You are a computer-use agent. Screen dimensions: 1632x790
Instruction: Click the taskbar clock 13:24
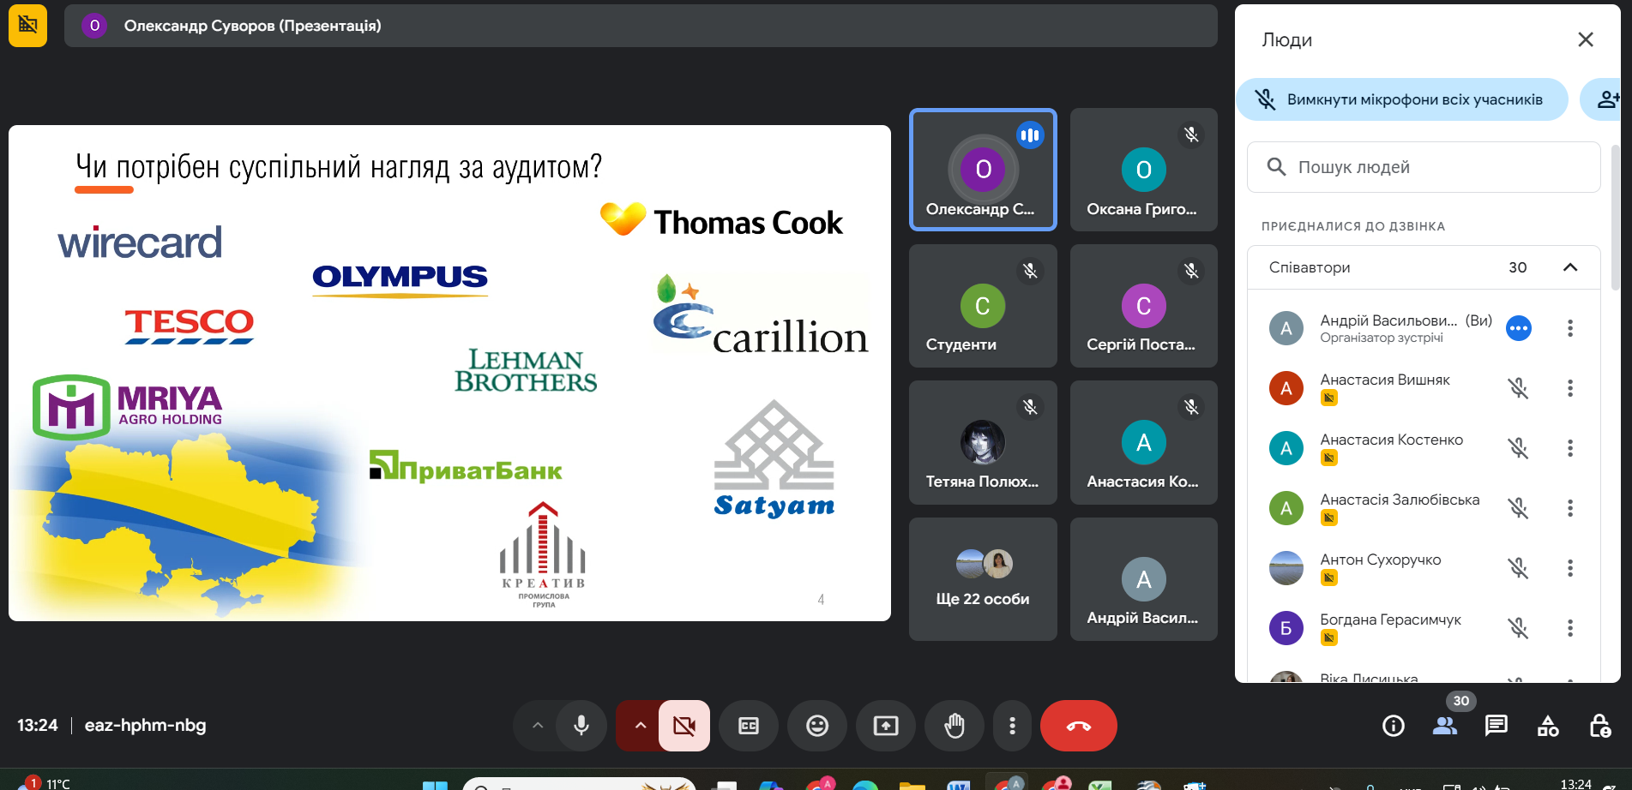point(1575,783)
